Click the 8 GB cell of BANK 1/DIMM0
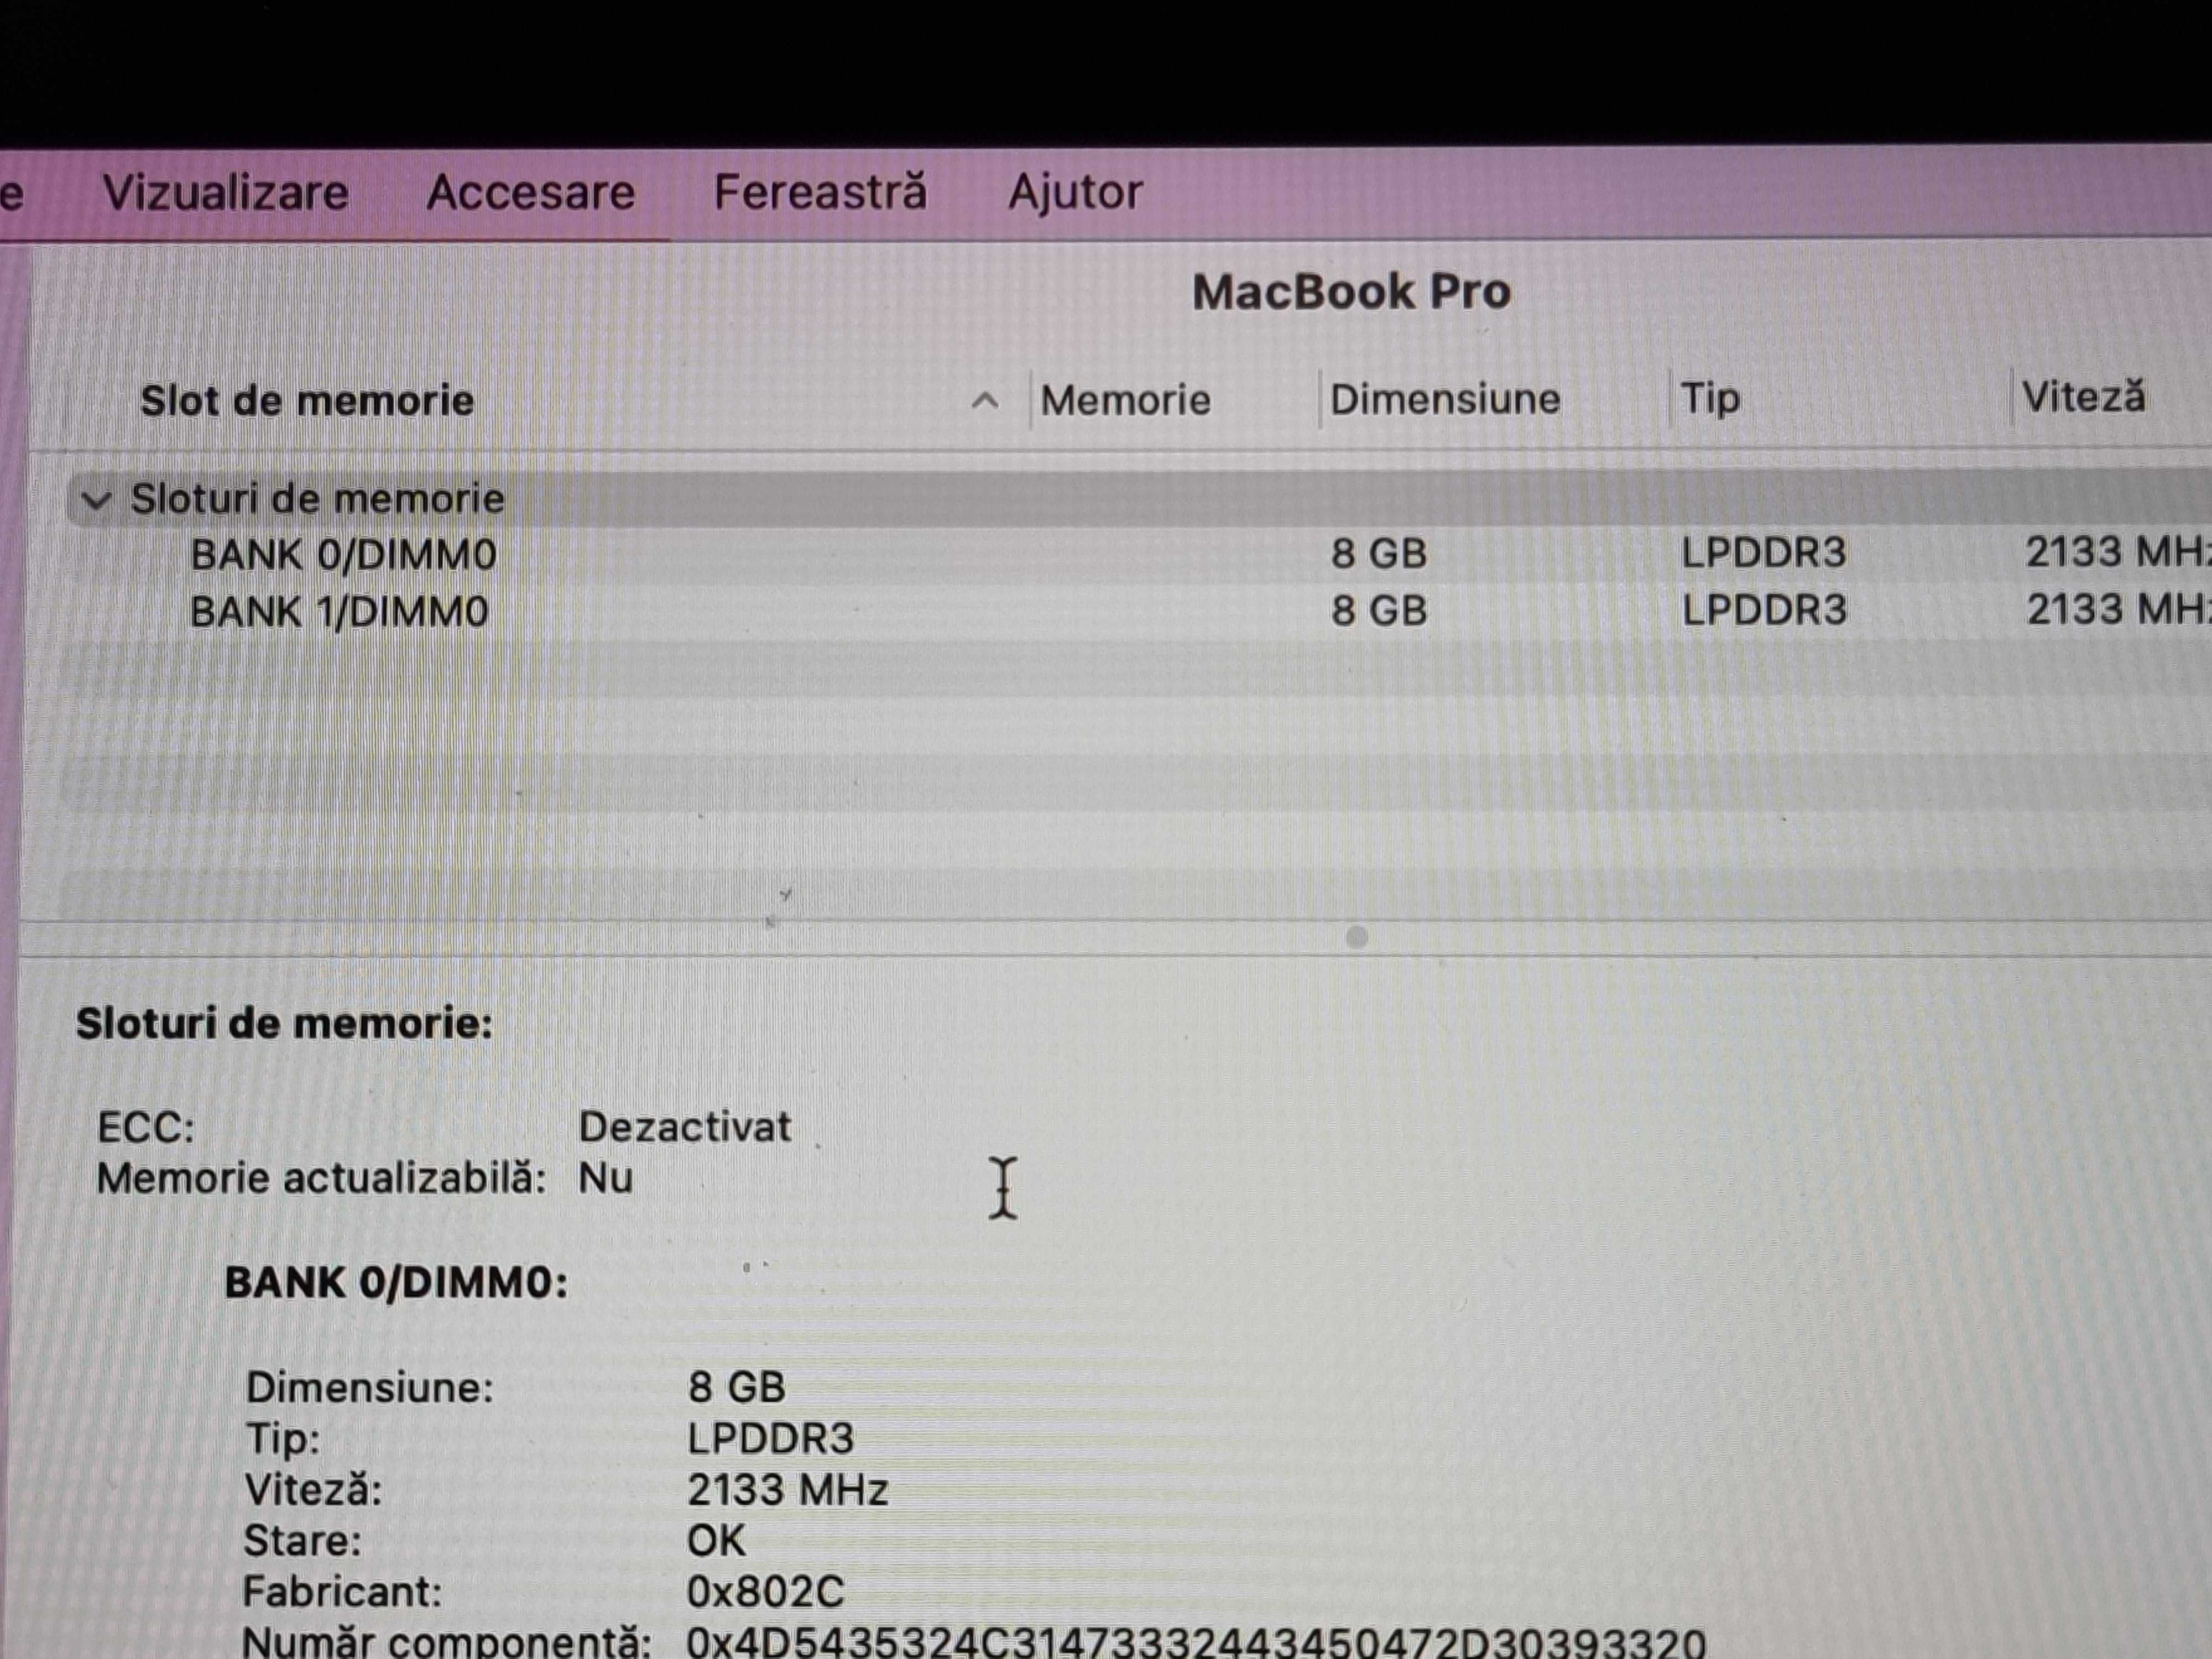Image resolution: width=2212 pixels, height=1659 pixels. [x=1379, y=611]
